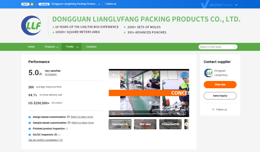Open the 10 reviews link
This screenshot has height=152, width=260.
click(x=51, y=74)
